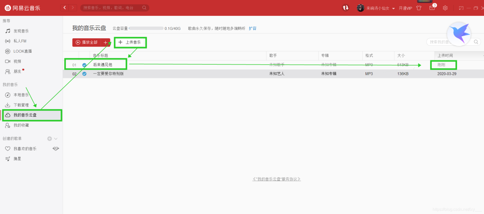This screenshot has width=484, height=214.
Task: Click the navigate back arrow
Action: [65, 8]
